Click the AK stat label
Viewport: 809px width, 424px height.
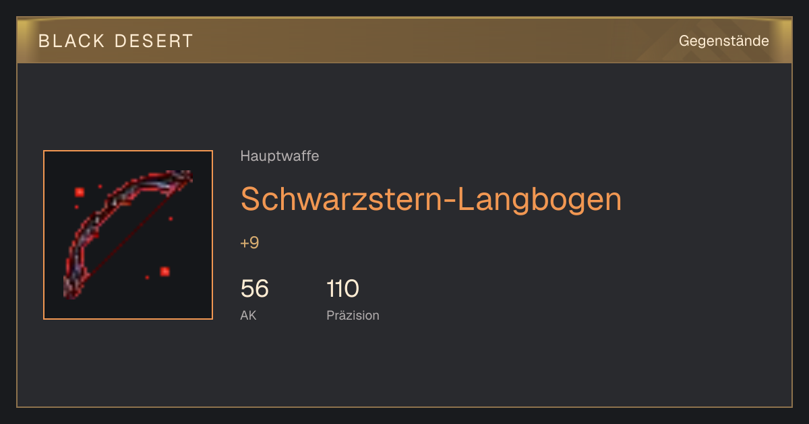tap(248, 315)
